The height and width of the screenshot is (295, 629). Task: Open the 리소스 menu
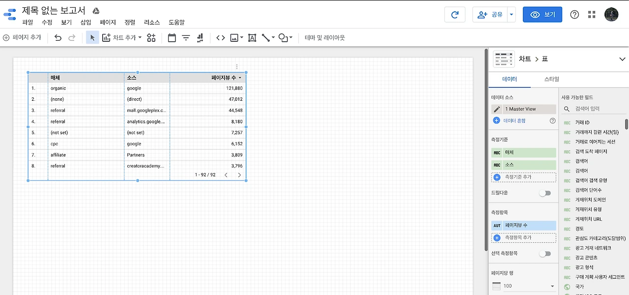coord(152,22)
